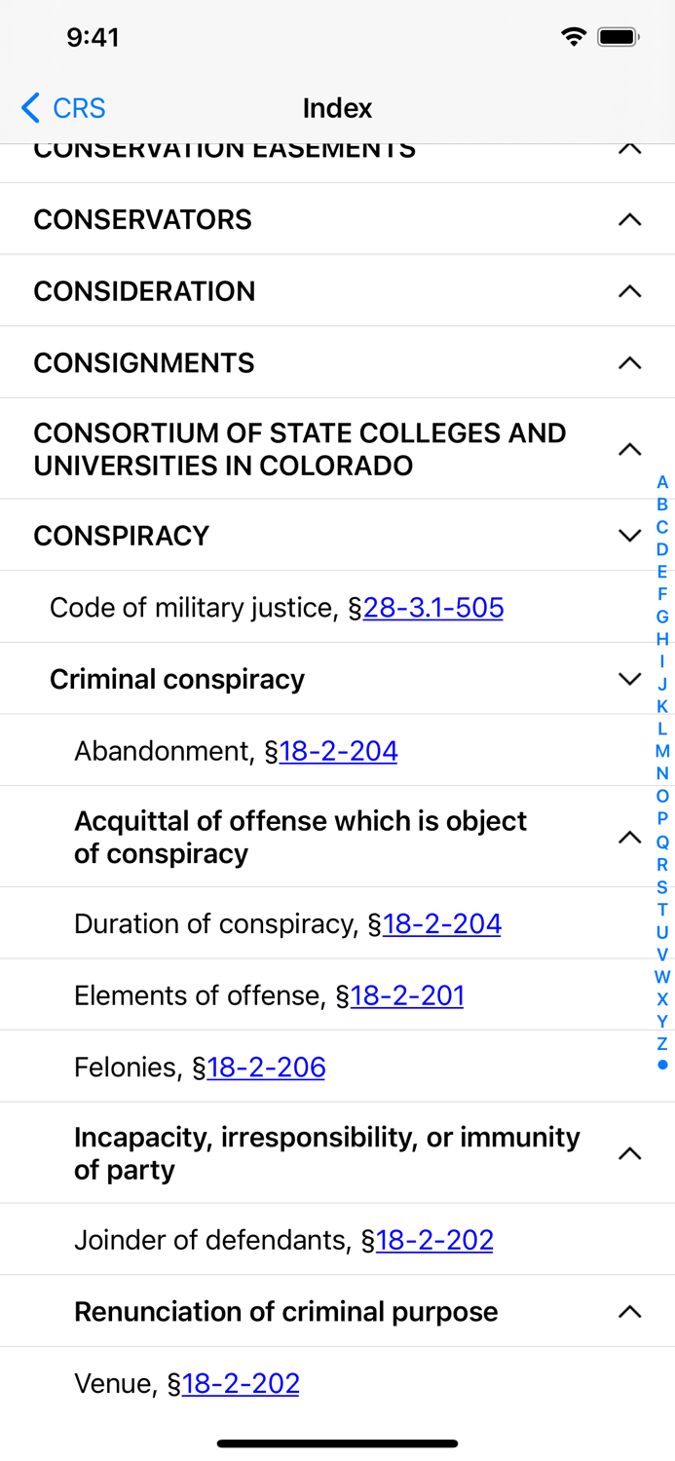This screenshot has height=1461, width=675.
Task: Collapse the CONSIDERATION index entry
Action: pos(629,290)
